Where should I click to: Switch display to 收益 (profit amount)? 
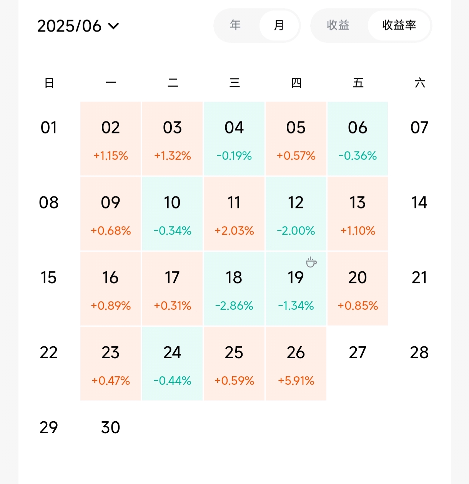(x=338, y=25)
